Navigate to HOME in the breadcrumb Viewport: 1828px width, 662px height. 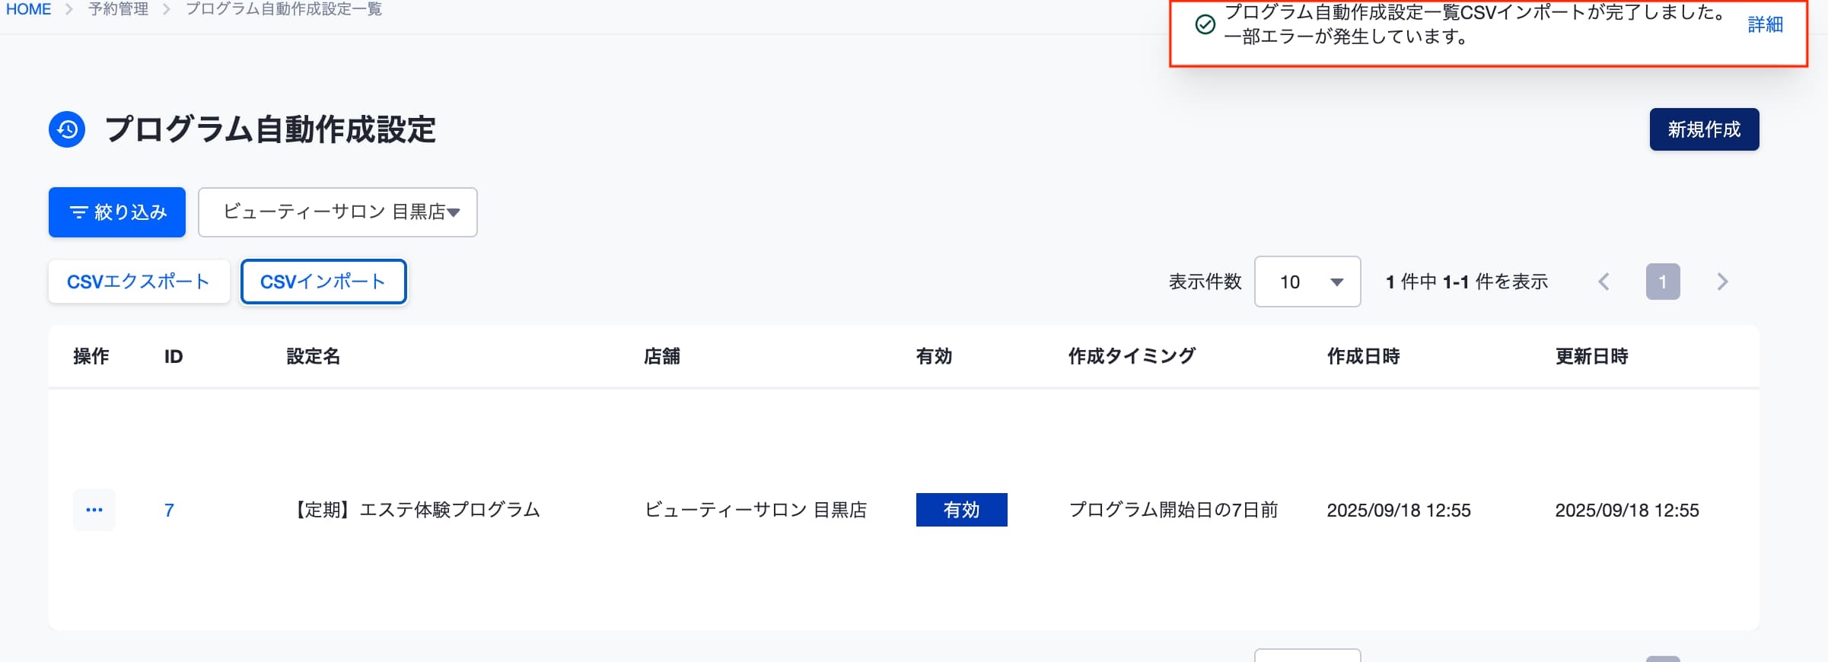(x=28, y=9)
